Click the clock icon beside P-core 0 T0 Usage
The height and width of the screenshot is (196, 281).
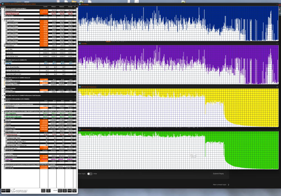[x=6, y=23]
